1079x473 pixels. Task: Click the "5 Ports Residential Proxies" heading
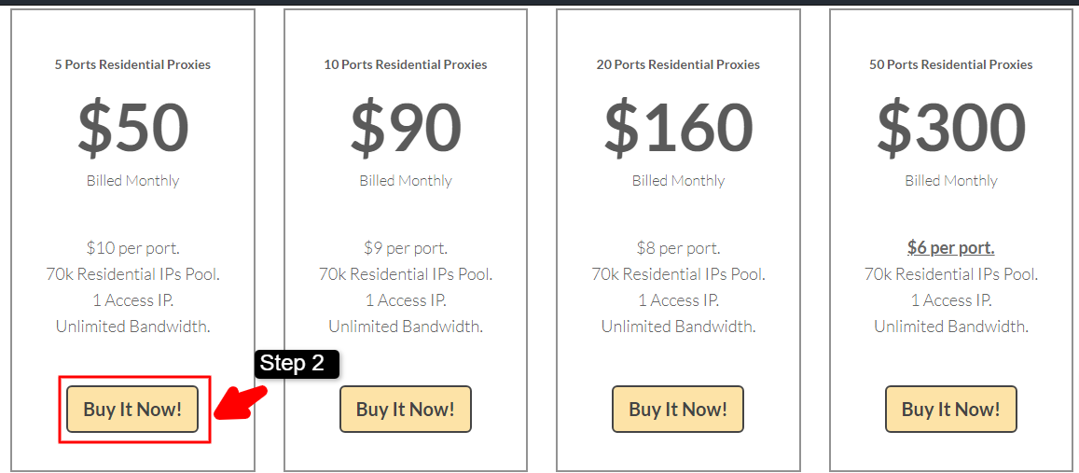pos(132,65)
